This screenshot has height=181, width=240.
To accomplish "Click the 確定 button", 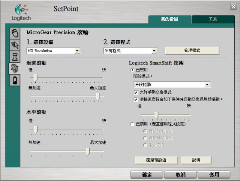I will tap(147, 175).
